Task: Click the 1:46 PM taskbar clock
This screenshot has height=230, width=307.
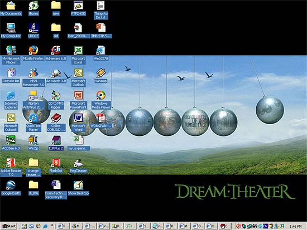Action: (x=296, y=227)
